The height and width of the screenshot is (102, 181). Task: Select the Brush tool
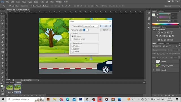click(x=3, y=38)
